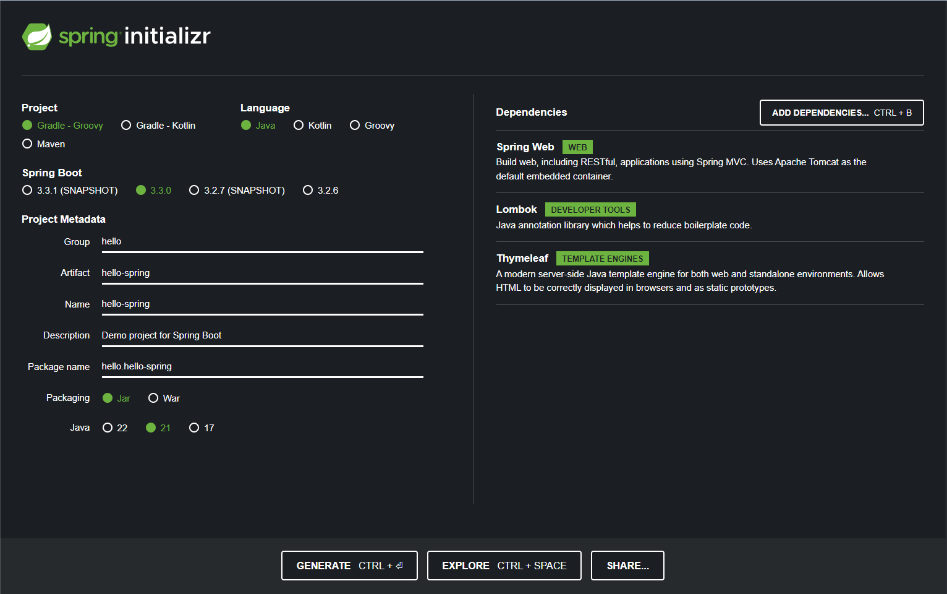Set Java version to 21
This screenshot has height=594, width=947.
click(x=158, y=428)
